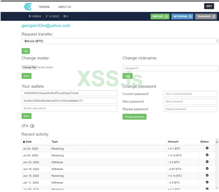Click the Type column header

(108, 142)
